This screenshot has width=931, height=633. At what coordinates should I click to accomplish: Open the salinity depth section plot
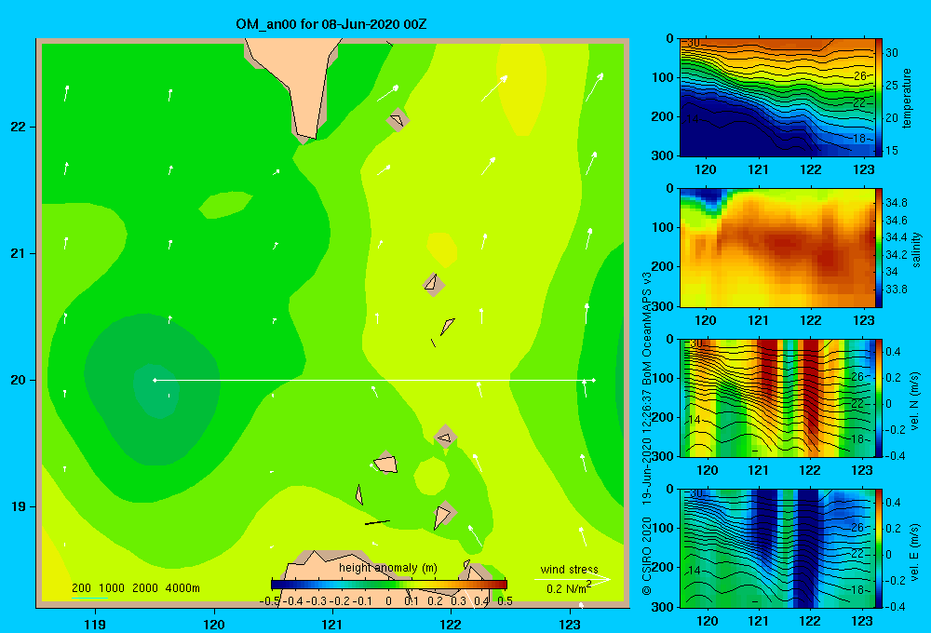(x=777, y=248)
